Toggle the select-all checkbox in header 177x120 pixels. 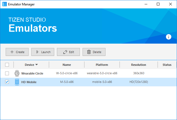pyautogui.click(x=7, y=65)
